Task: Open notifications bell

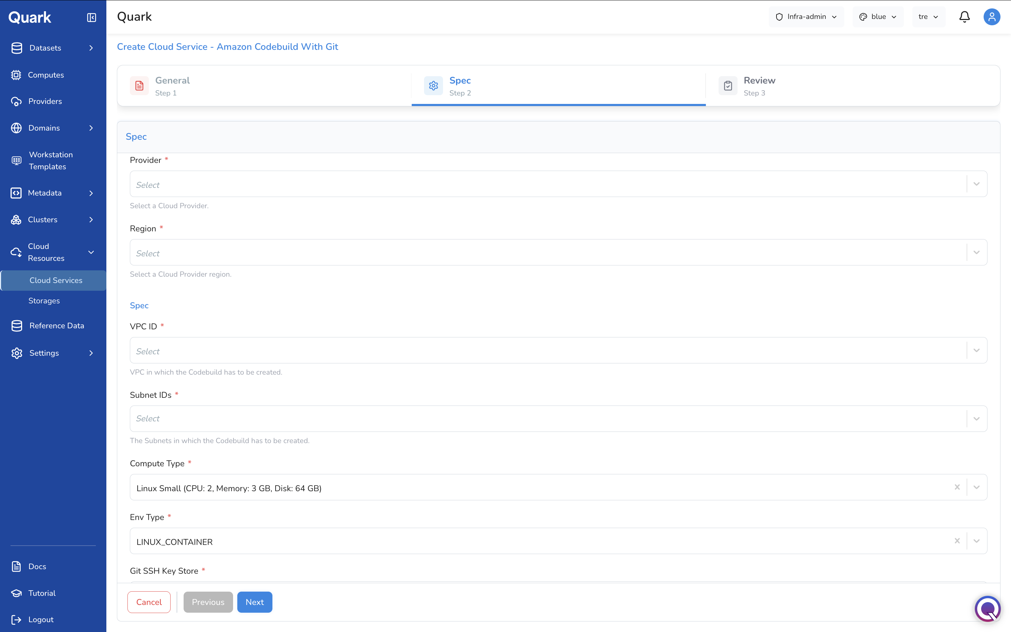Action: point(964,17)
